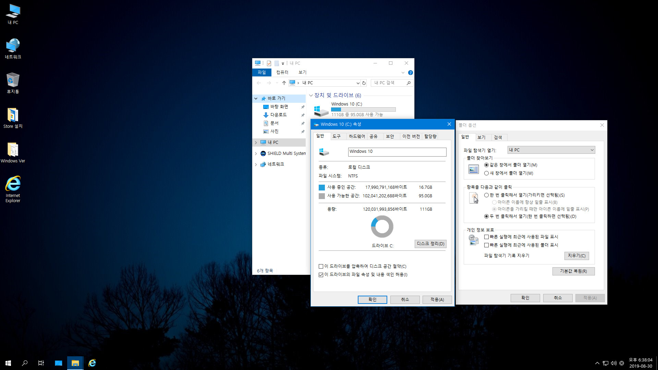This screenshot has height=370, width=658.
Task: Click the back arrow in Explorer
Action: click(x=259, y=83)
